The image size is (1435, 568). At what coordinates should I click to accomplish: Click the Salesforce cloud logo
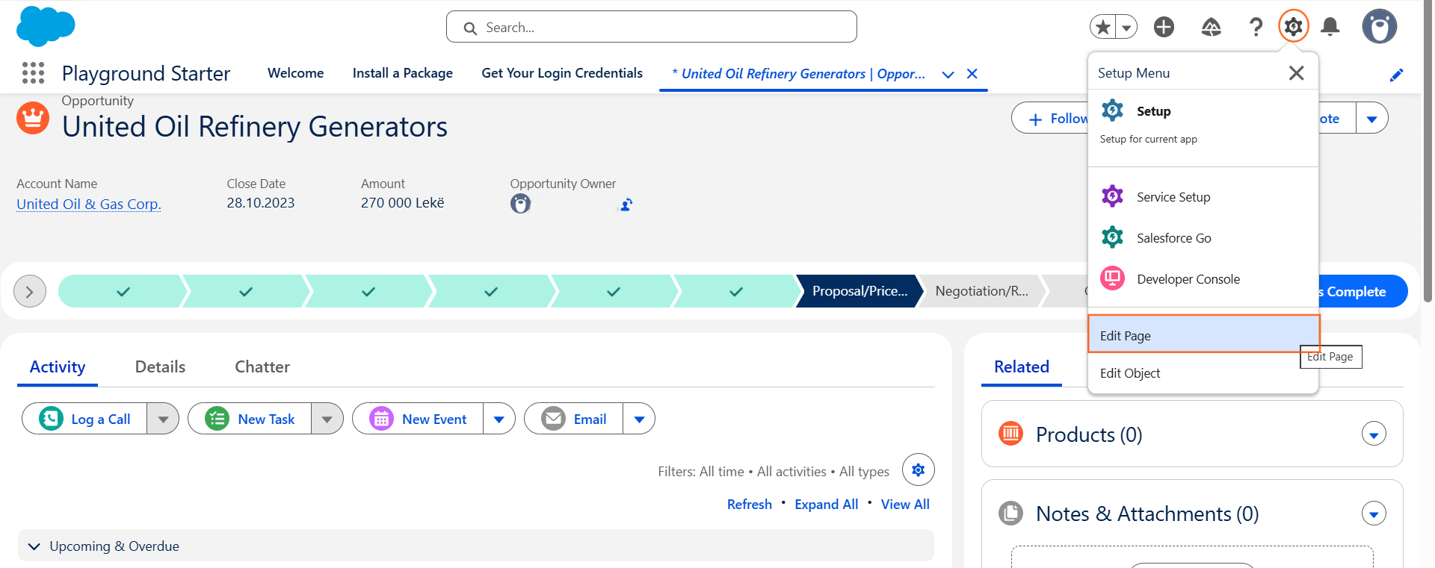click(x=46, y=26)
